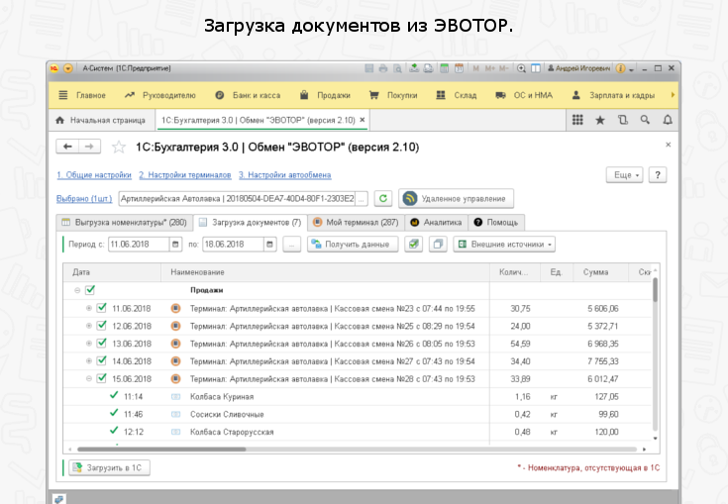This screenshot has height=504, width=728.
Task: Click the green refresh terminals button
Action: [382, 198]
